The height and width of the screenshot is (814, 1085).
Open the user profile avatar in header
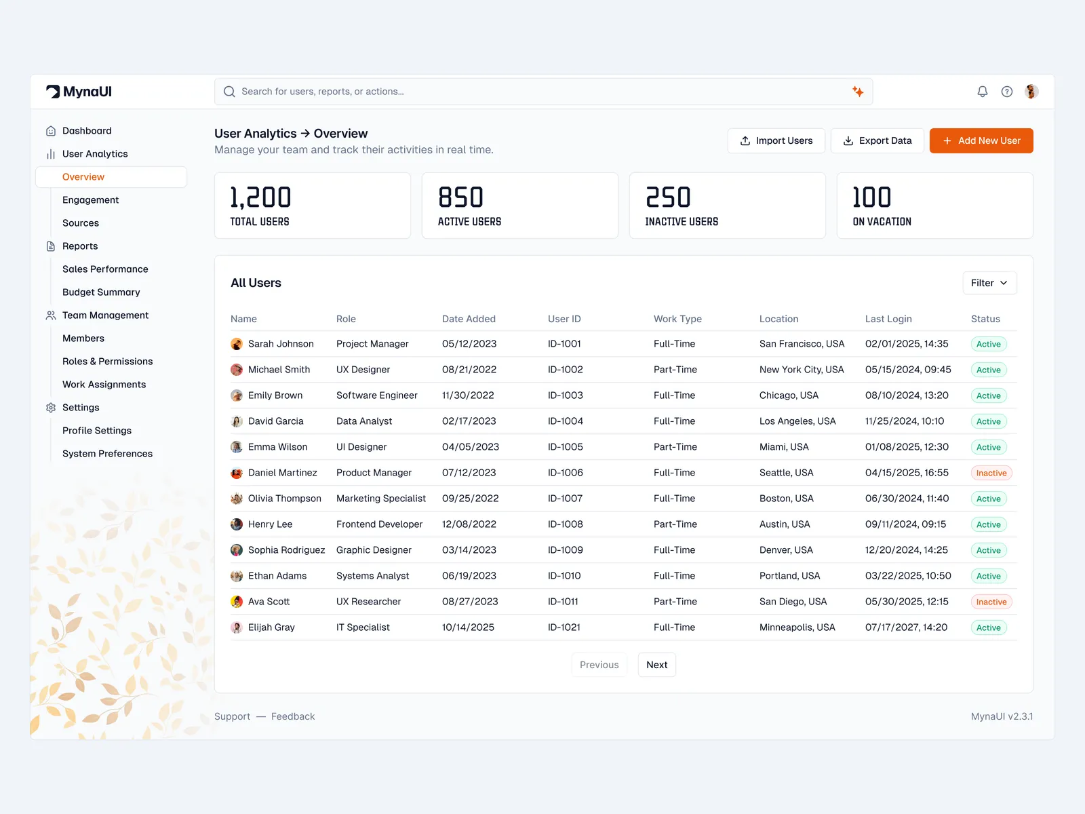point(1031,92)
